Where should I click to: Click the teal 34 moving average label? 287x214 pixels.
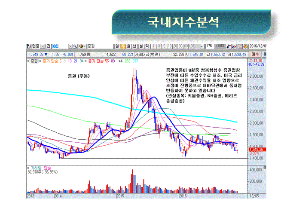click(x=82, y=61)
